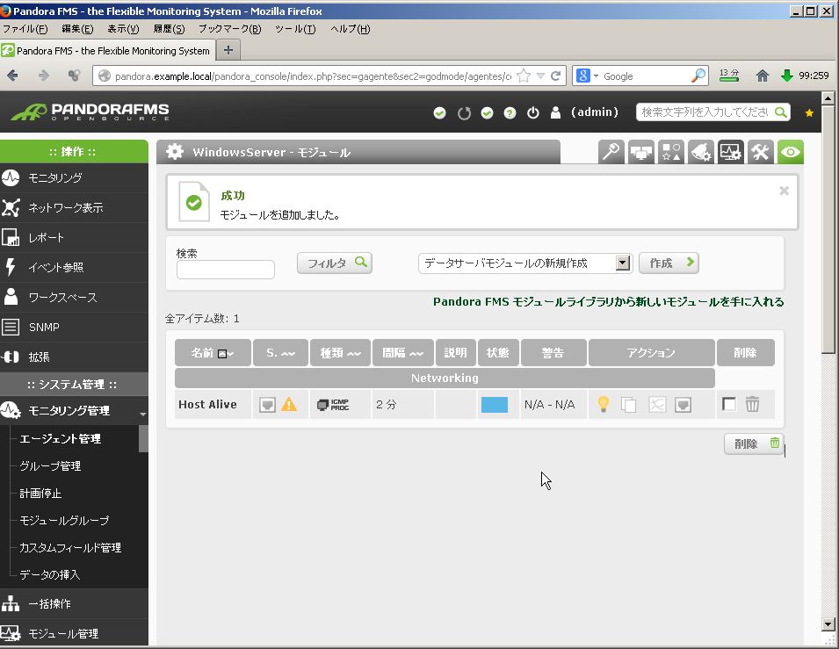Sort by the 間隔 column header
The image size is (839, 649).
point(403,352)
